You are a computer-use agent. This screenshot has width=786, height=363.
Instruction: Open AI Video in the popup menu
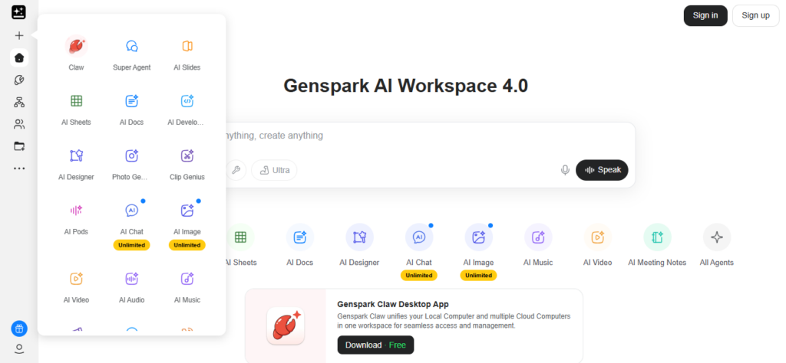coord(76,287)
